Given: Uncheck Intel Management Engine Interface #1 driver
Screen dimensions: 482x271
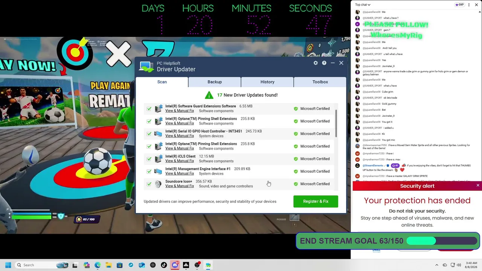Looking at the screenshot, I should (x=149, y=171).
